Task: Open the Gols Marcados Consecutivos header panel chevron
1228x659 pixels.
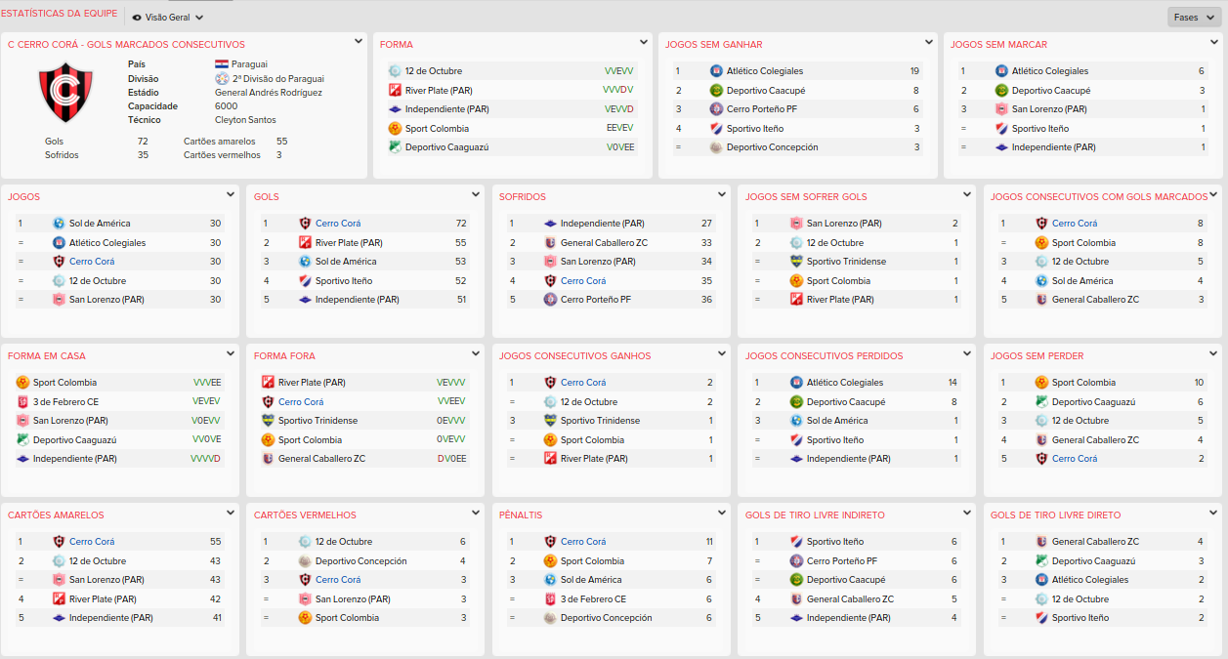Action: [x=359, y=42]
